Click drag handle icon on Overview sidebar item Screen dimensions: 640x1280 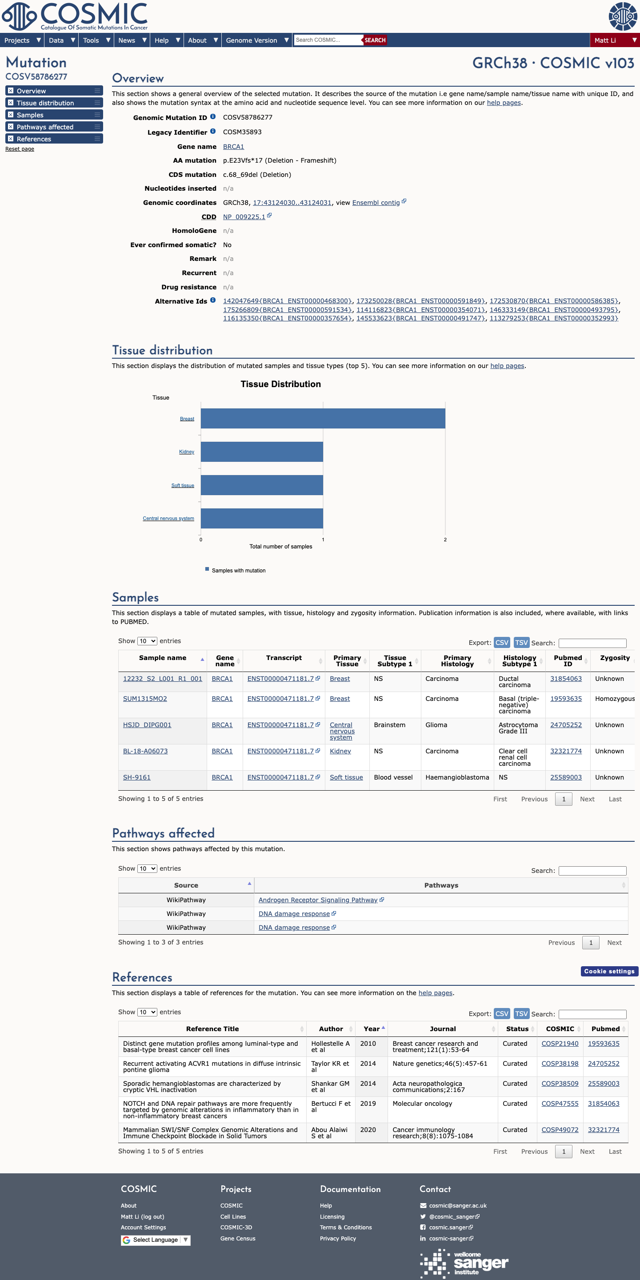coord(97,90)
